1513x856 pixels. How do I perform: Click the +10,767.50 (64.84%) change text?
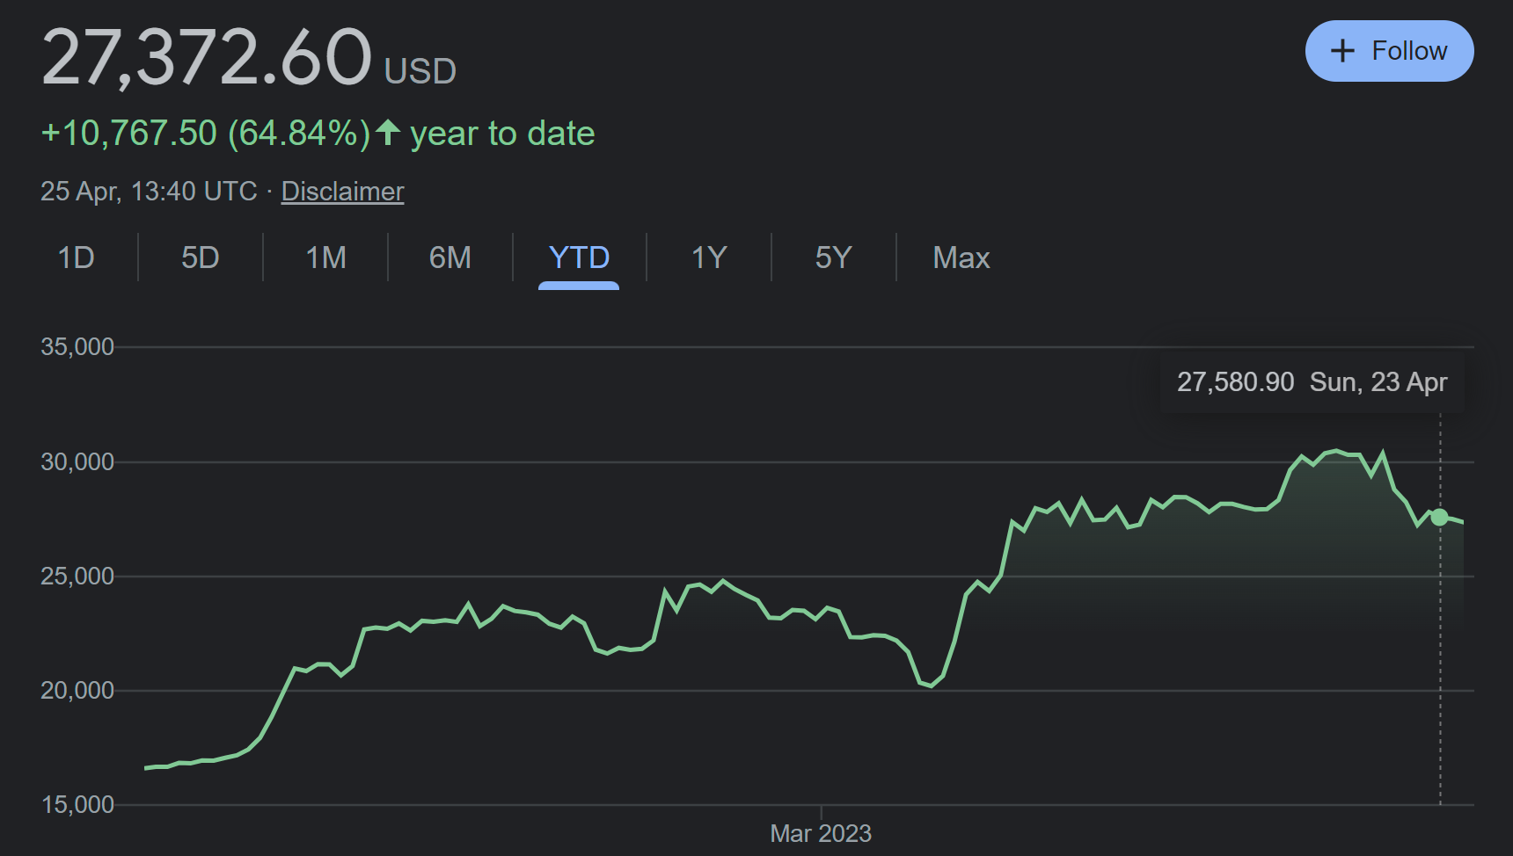coord(206,134)
